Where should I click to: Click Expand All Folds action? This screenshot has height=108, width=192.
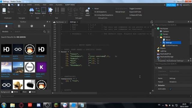(135, 12)
